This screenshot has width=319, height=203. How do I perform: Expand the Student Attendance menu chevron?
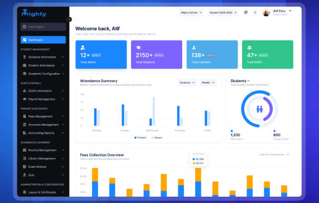(x=63, y=65)
